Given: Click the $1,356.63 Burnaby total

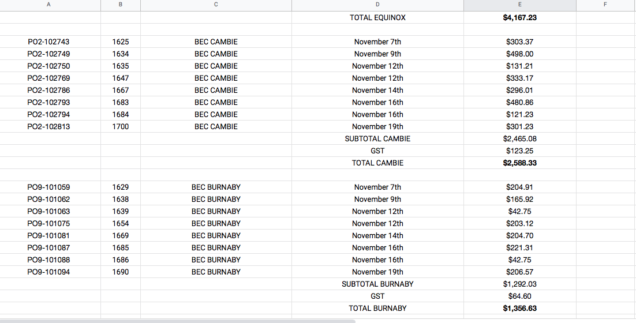Looking at the screenshot, I should coord(519,309).
